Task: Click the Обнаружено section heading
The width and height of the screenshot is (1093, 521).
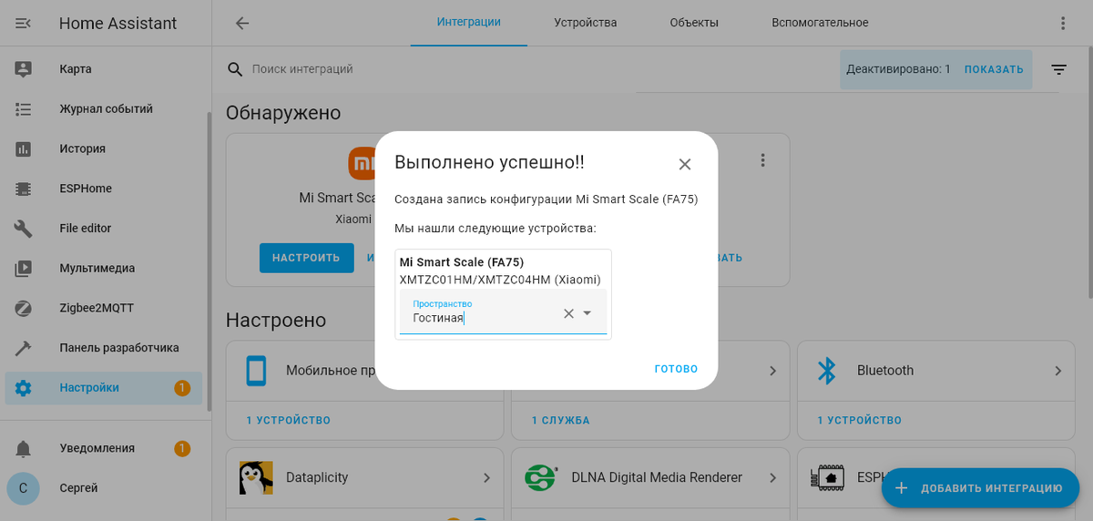Action: (283, 113)
